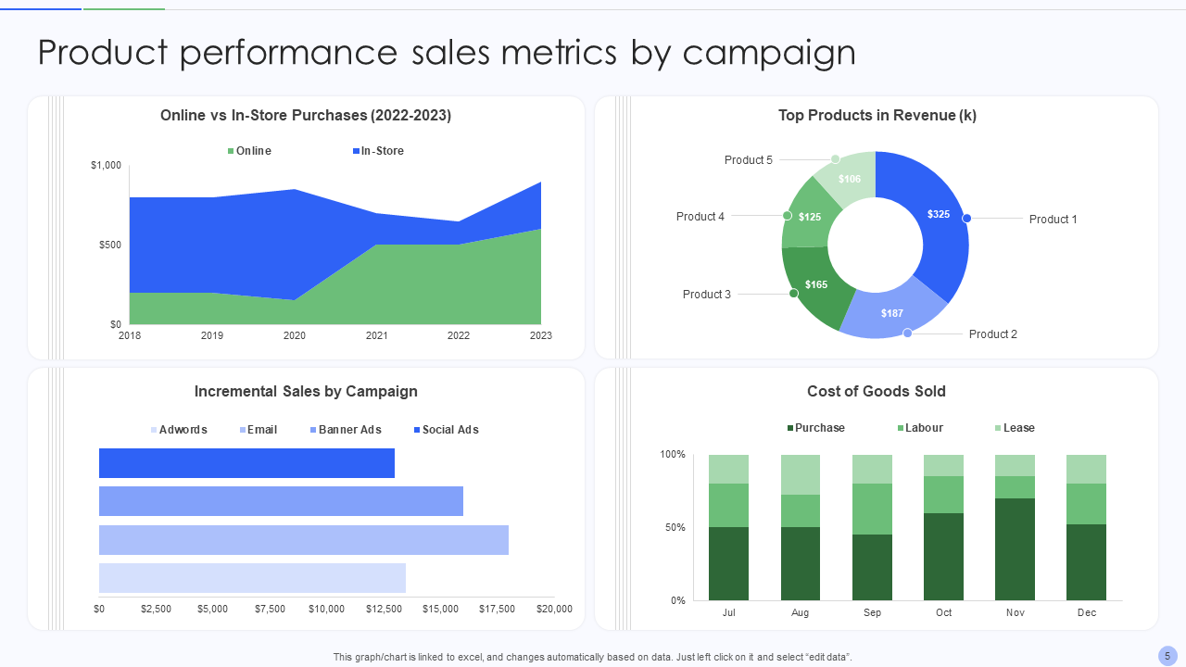
Task: Select the $187 donut segment
Action: coord(892,313)
